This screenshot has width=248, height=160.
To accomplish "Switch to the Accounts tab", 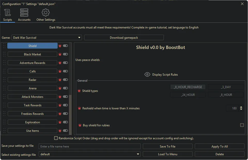I will point(24,15).
